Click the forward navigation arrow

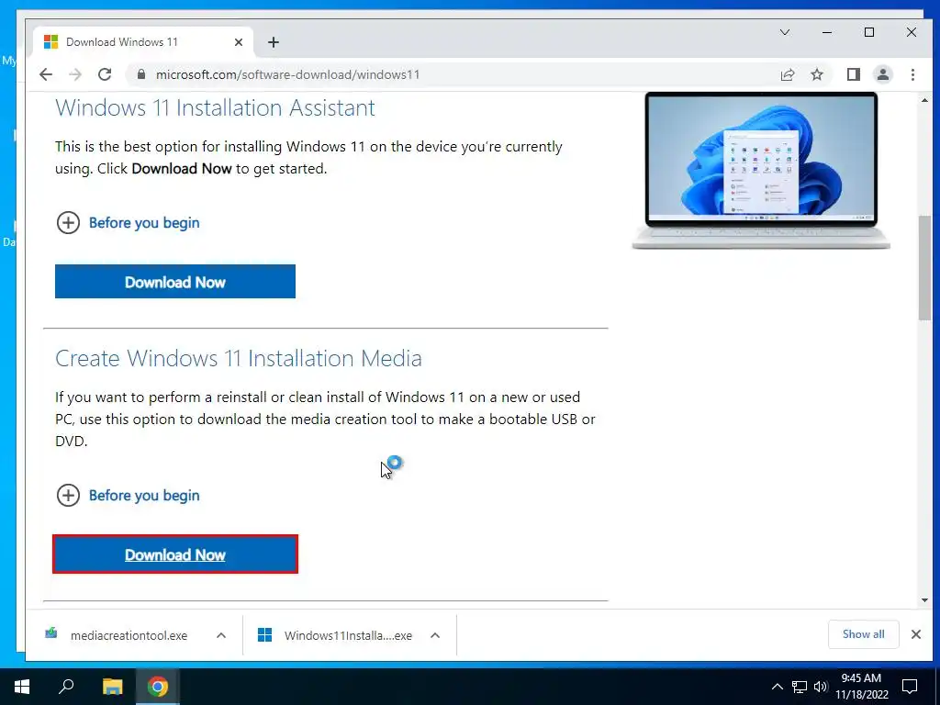(x=75, y=74)
